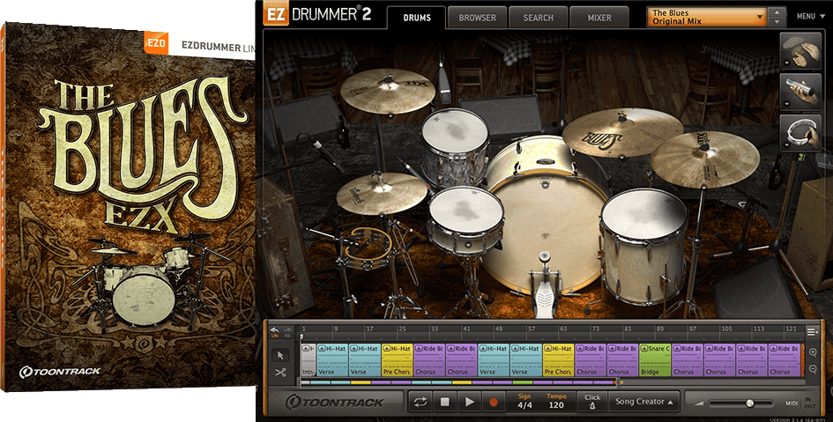Hit the right crash cymbal above floor tom
Image resolution: width=833 pixels, height=422 pixels.
point(705,159)
